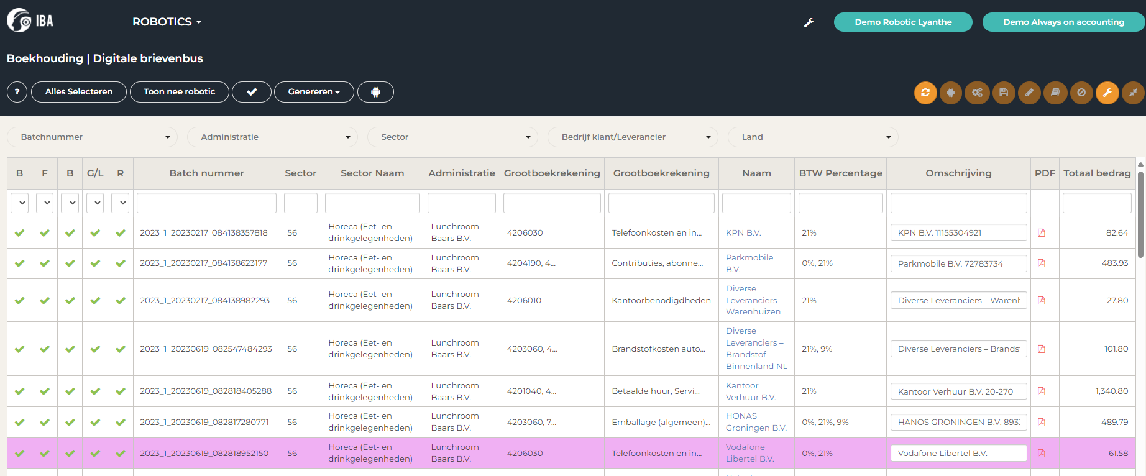Screen dimensions: 1146x476
Task: Open the Batchnummer filter dropdown
Action: (x=92, y=137)
